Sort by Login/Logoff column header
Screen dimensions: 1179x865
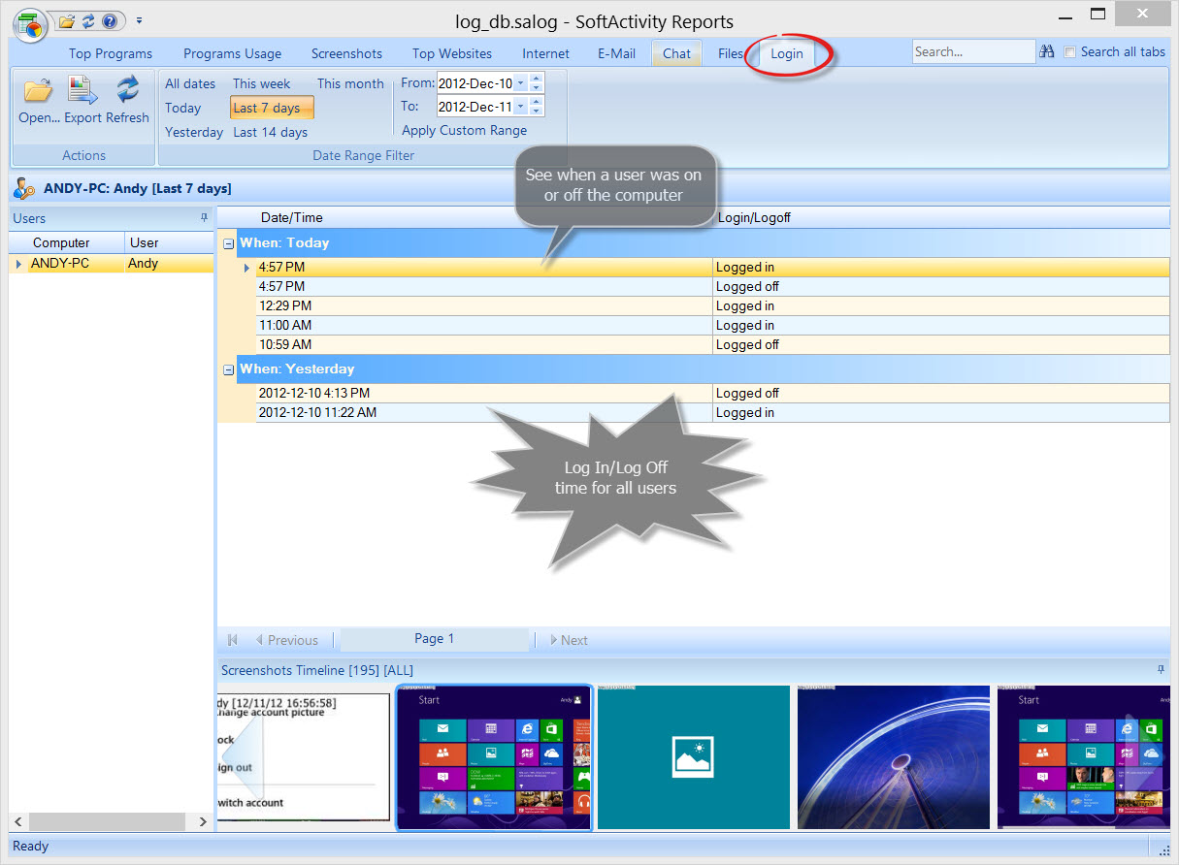coord(754,217)
